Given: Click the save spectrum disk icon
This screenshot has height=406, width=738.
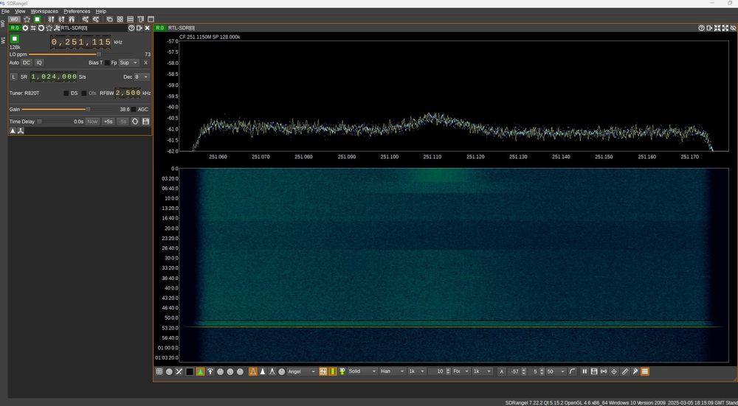Looking at the screenshot, I should [594, 371].
